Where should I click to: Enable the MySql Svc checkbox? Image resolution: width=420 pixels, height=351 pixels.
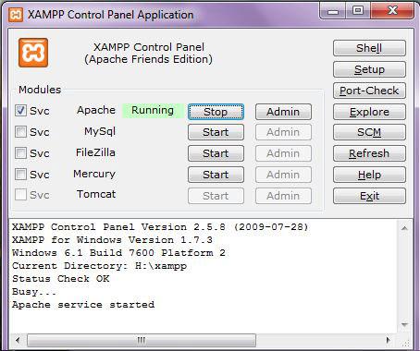20,132
